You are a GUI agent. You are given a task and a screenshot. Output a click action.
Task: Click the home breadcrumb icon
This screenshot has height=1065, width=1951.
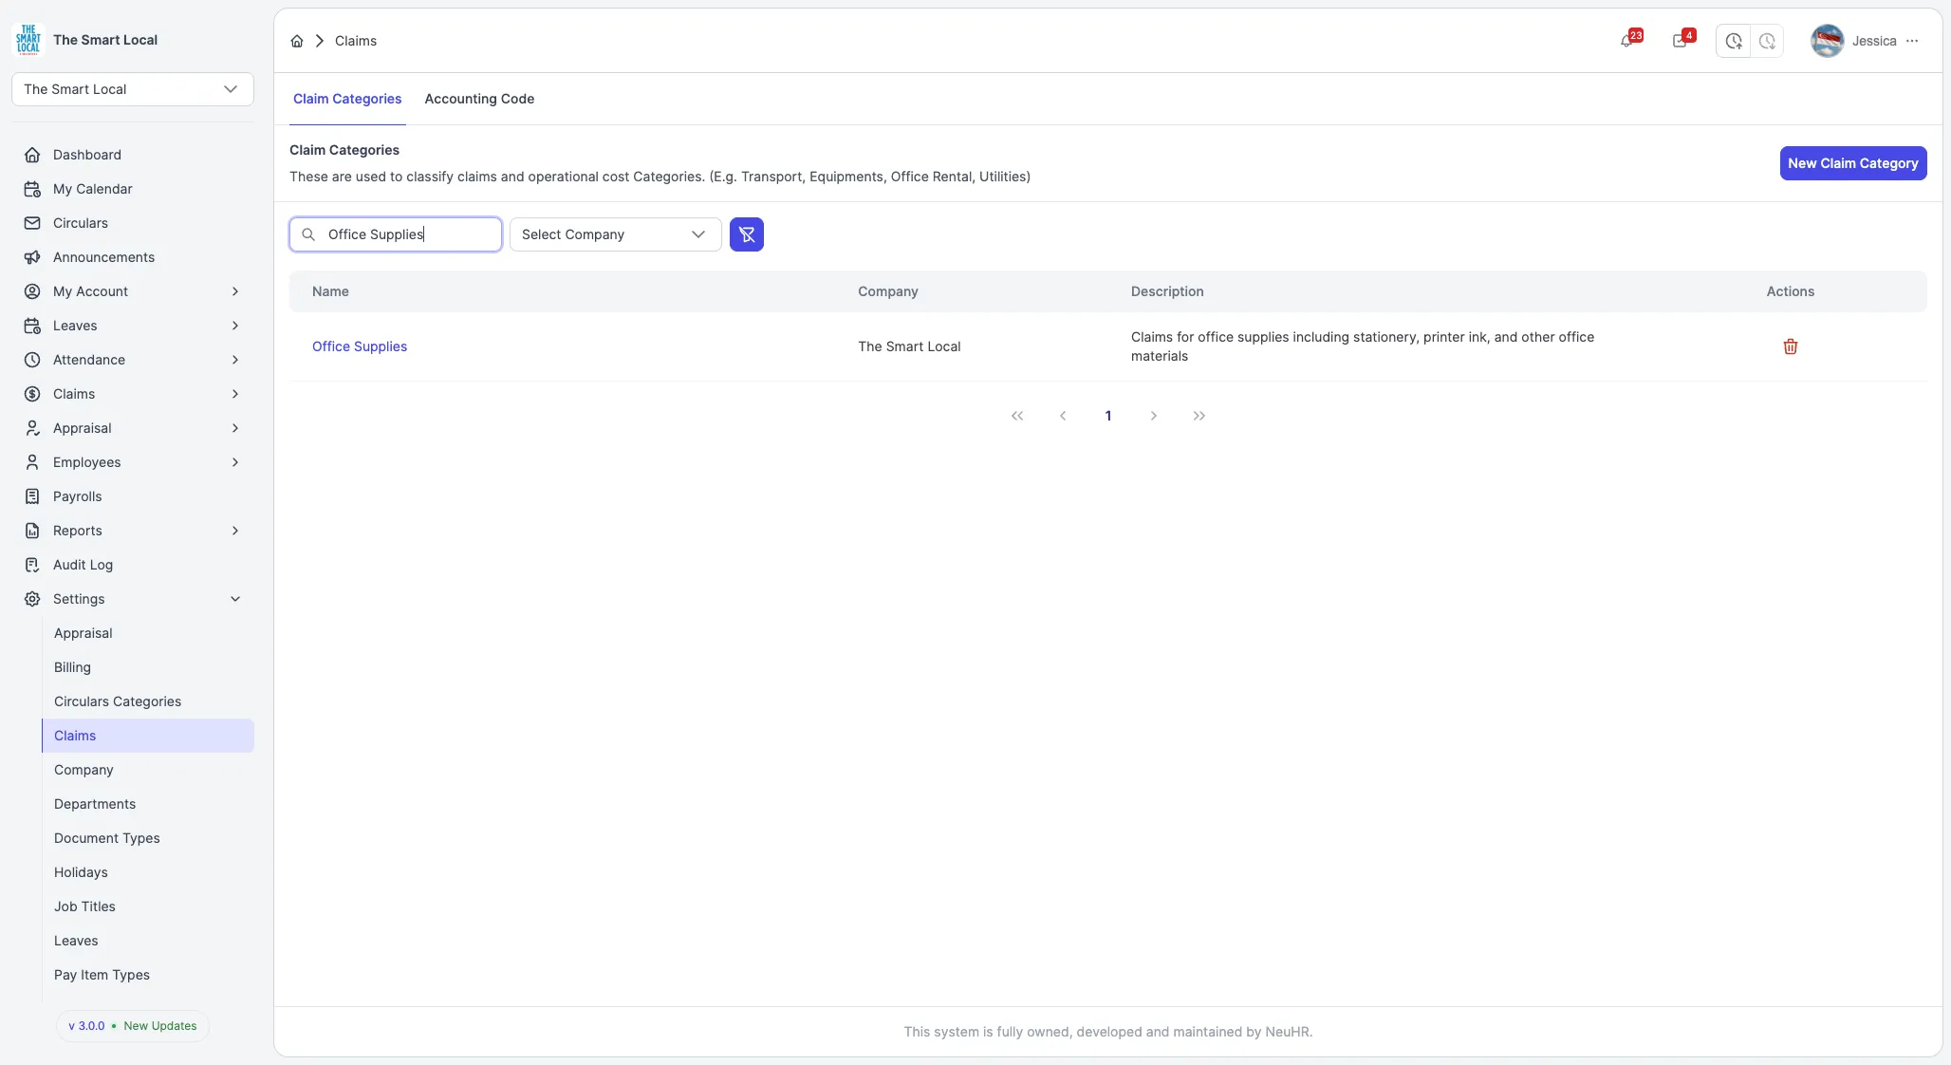click(297, 41)
